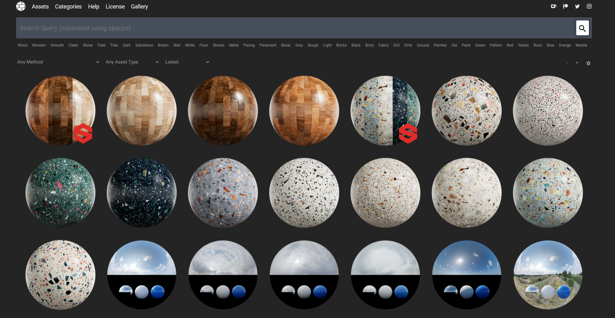Open the Twitter bird icon
This screenshot has width=615, height=318.
click(x=577, y=6)
